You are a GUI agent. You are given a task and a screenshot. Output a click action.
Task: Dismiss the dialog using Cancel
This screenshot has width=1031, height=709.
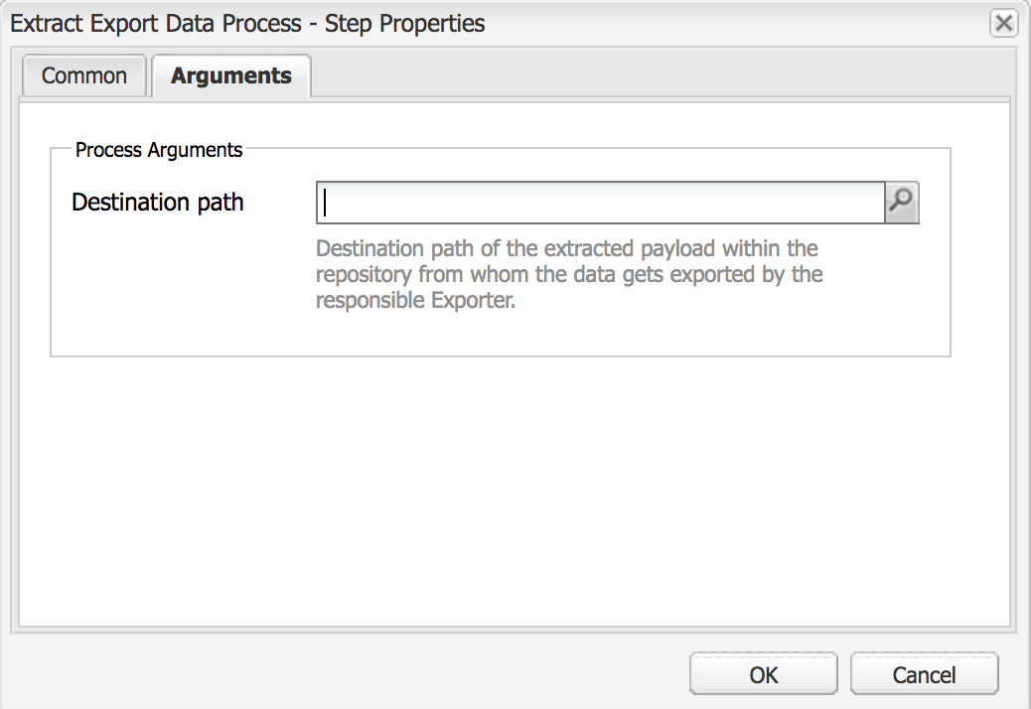coord(924,674)
